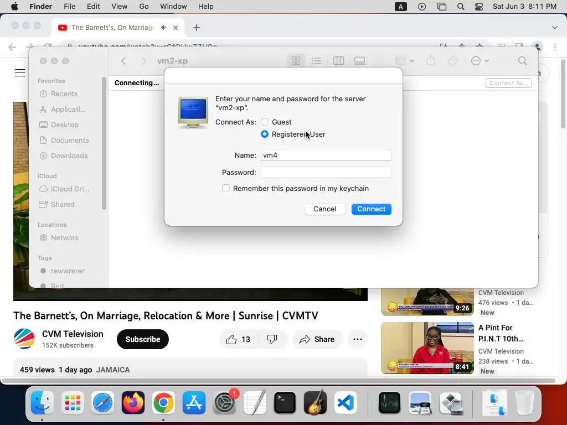The width and height of the screenshot is (567, 425).
Task: Close the YouTube browser tab
Action: 176,28
